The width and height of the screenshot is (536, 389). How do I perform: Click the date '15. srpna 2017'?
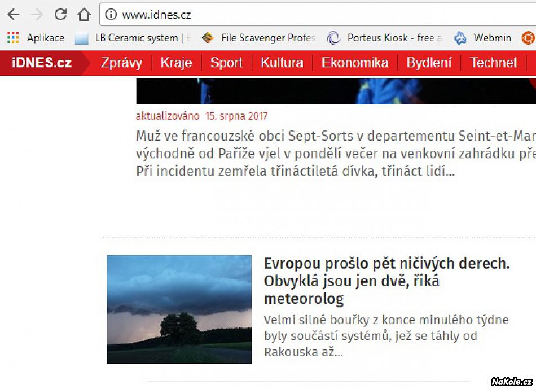click(x=236, y=116)
